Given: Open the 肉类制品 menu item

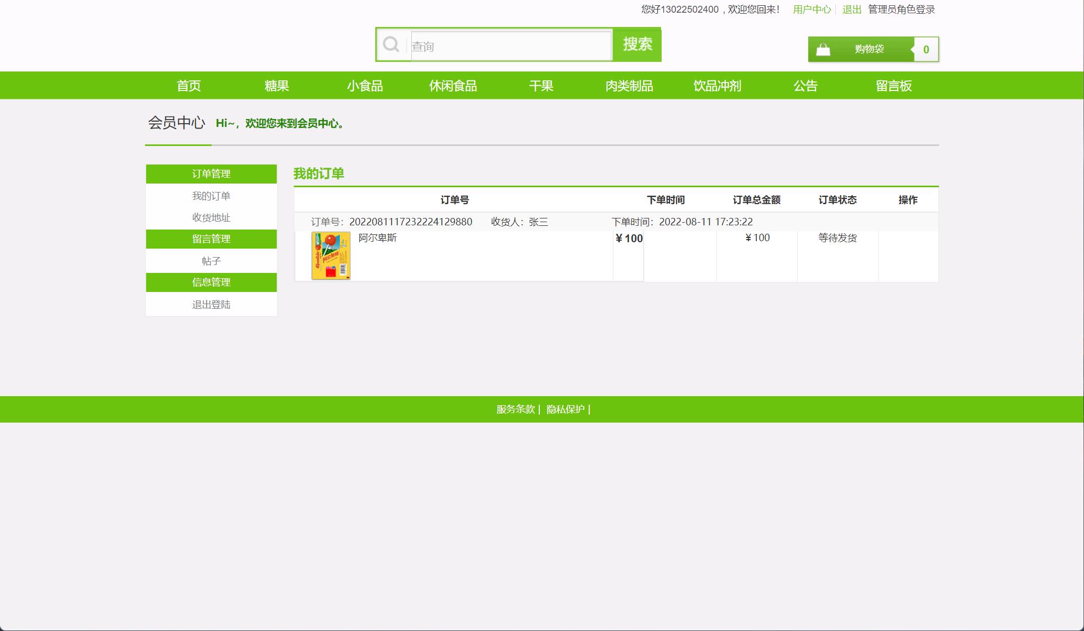Looking at the screenshot, I should tap(629, 85).
